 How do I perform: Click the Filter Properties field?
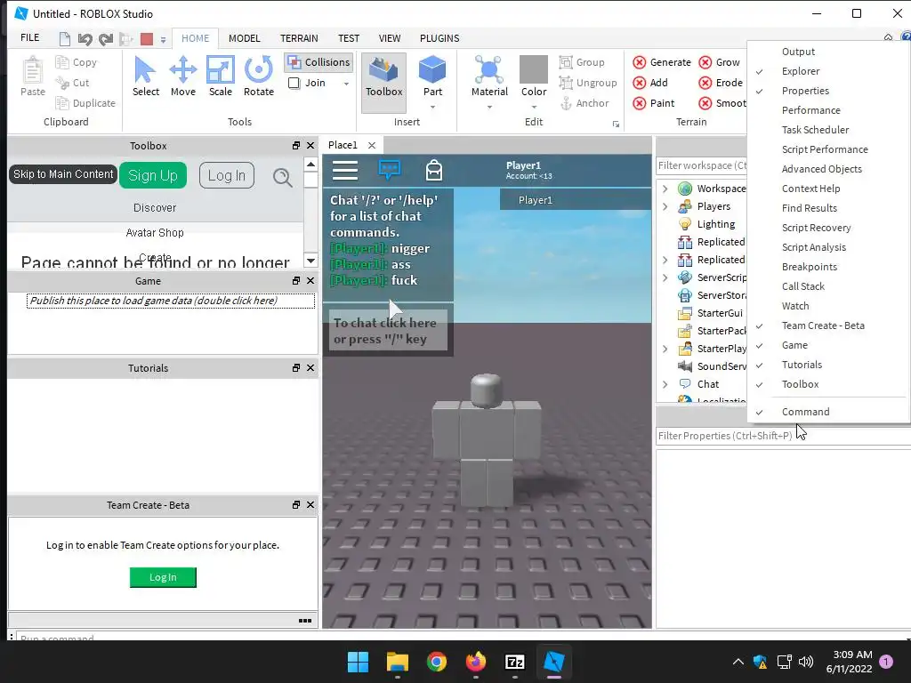coord(783,436)
